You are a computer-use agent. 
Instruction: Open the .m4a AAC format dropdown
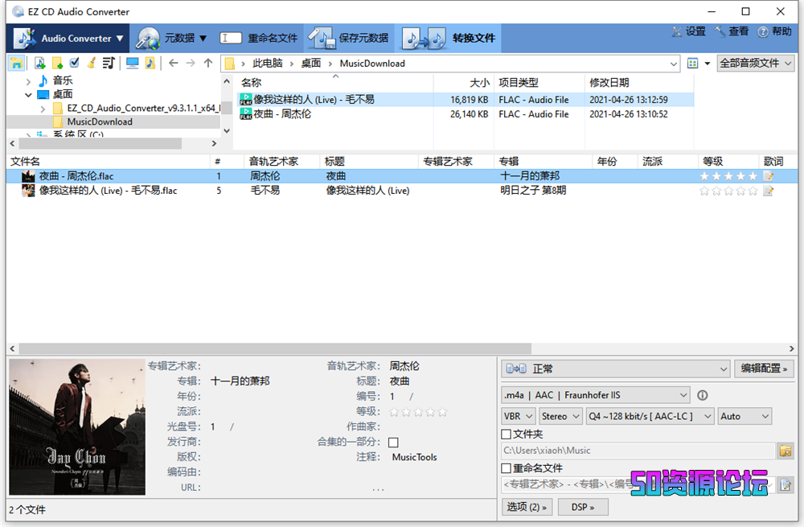click(x=595, y=395)
